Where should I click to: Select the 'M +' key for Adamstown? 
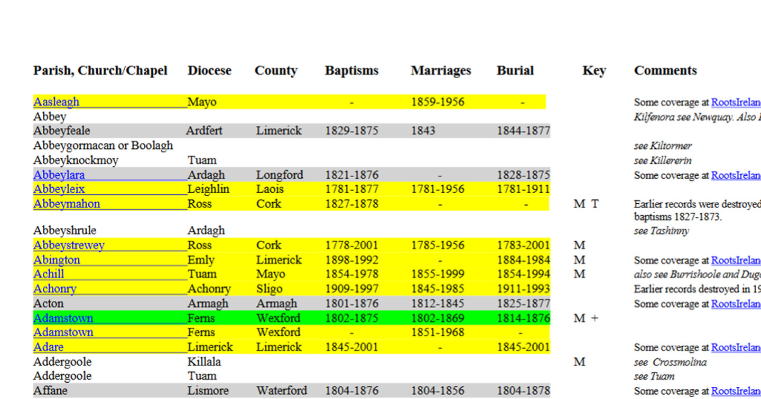pyautogui.click(x=586, y=318)
